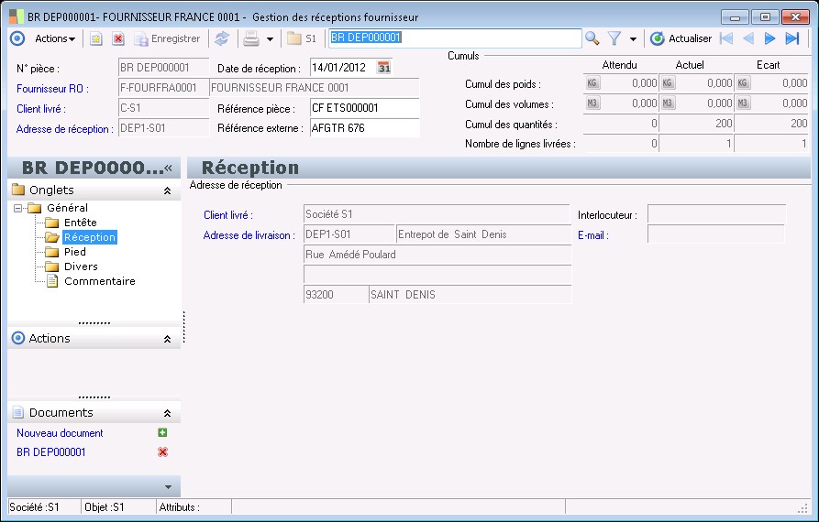Collapse the Documents panel section

coord(167,413)
